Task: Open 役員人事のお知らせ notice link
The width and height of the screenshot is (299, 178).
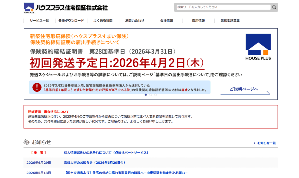Action: pyautogui.click(x=95, y=163)
